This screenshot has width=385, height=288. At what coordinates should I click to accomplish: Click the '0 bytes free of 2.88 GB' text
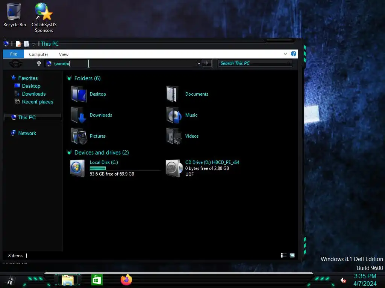tap(207, 168)
